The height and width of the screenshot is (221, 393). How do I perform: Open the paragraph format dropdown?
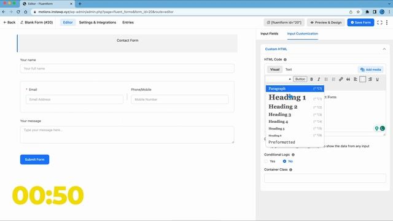tap(279, 79)
